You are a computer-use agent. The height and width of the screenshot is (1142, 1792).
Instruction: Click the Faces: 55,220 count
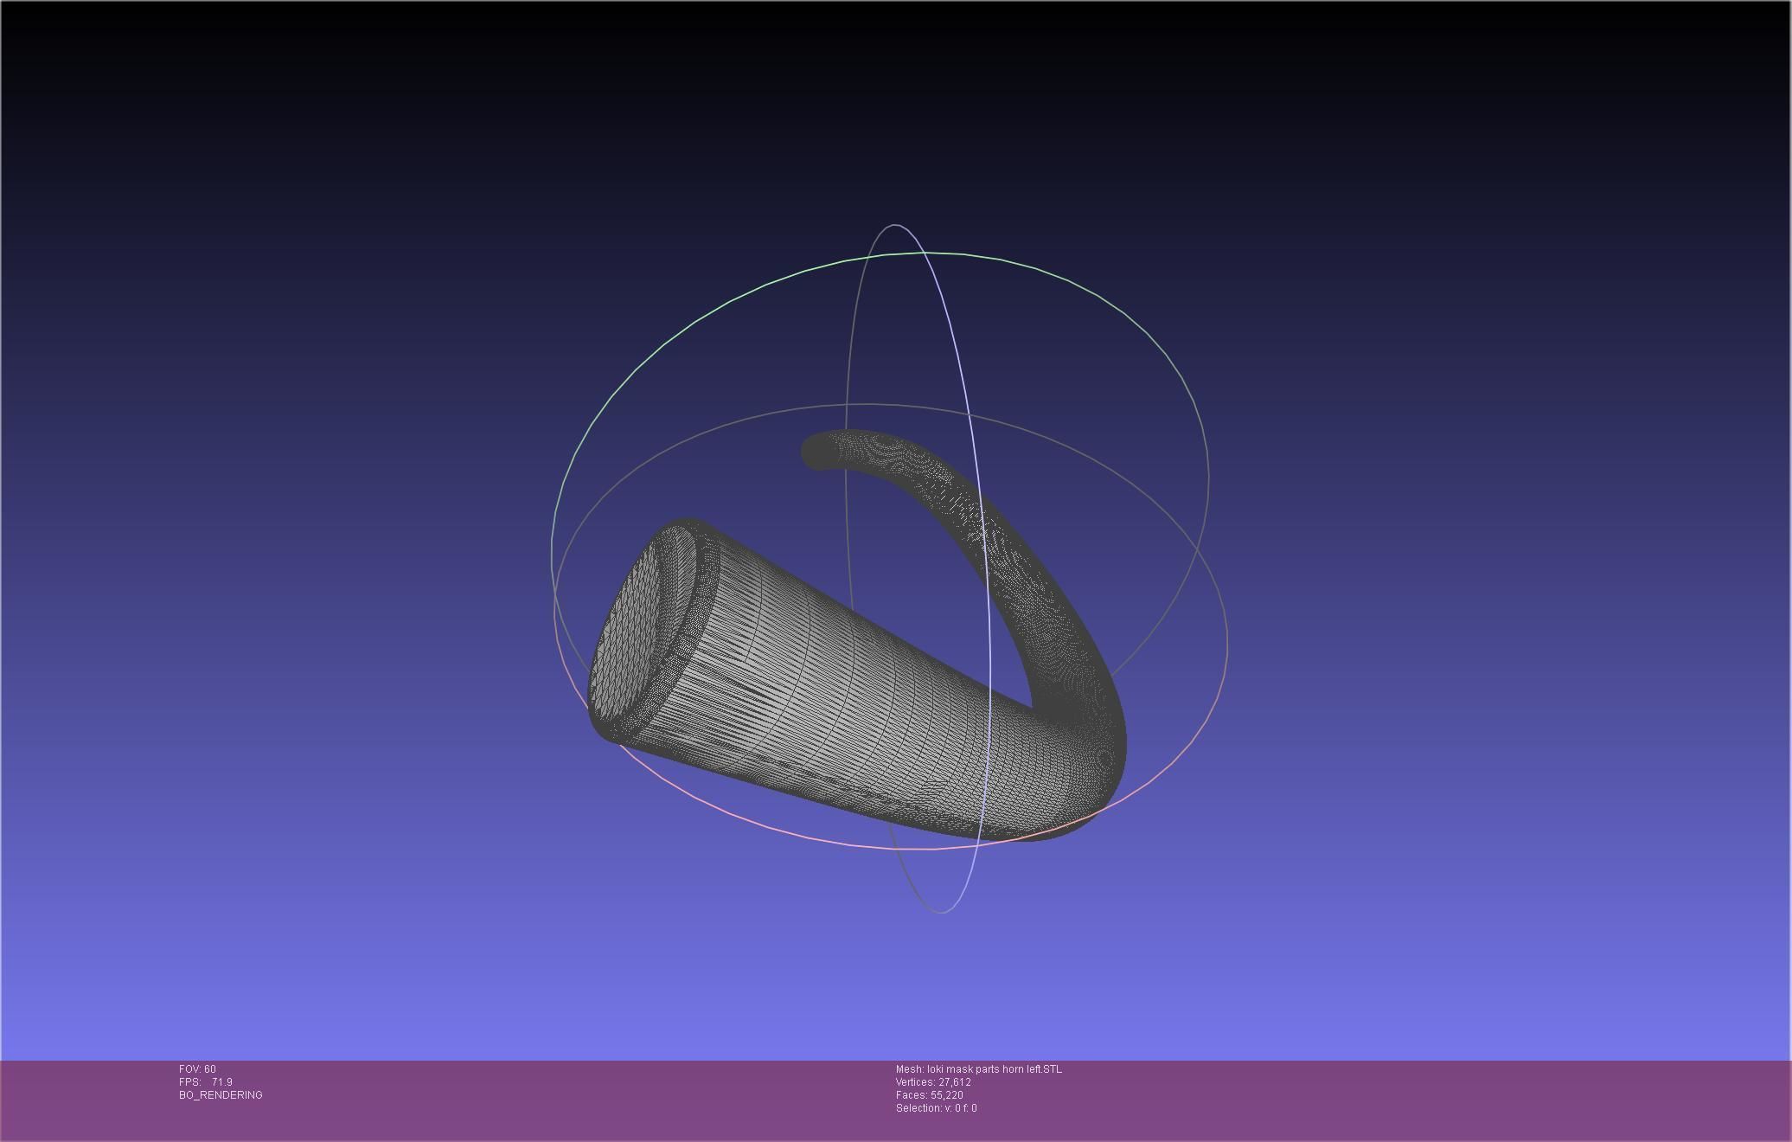(929, 1095)
